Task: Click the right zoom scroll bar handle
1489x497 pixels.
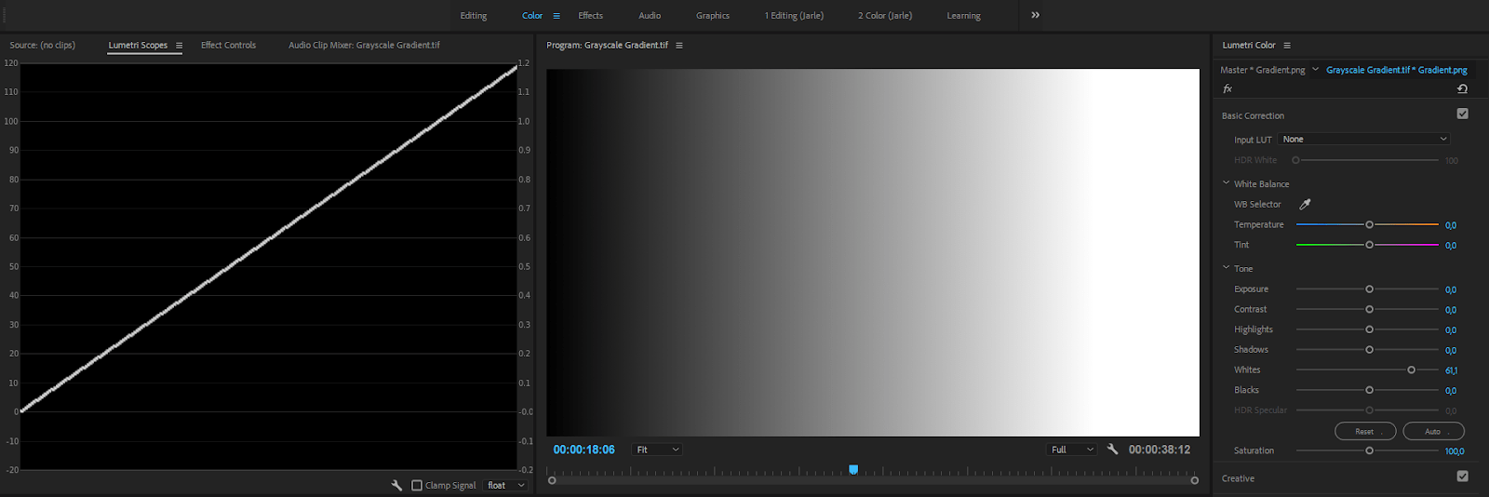Action: tap(1194, 480)
